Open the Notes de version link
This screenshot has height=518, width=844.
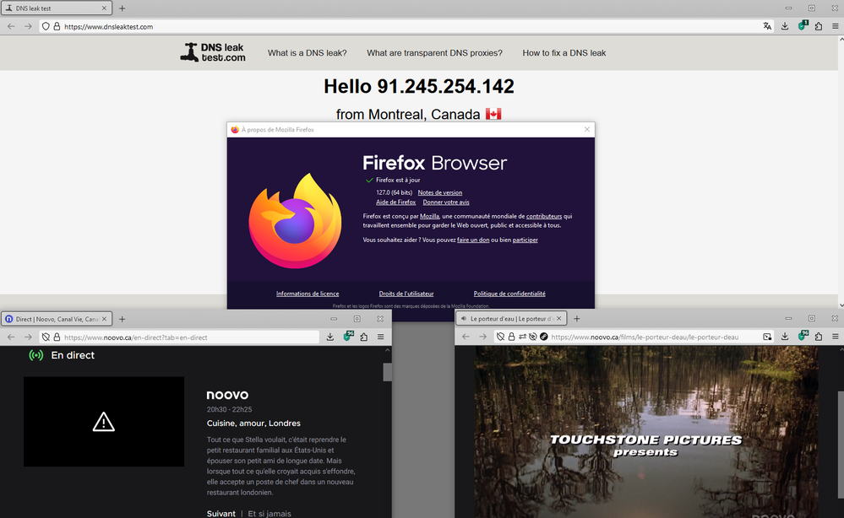coord(440,192)
